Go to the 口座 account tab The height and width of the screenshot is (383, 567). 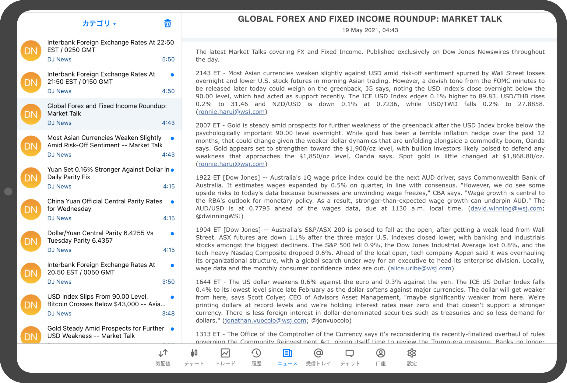click(x=381, y=357)
